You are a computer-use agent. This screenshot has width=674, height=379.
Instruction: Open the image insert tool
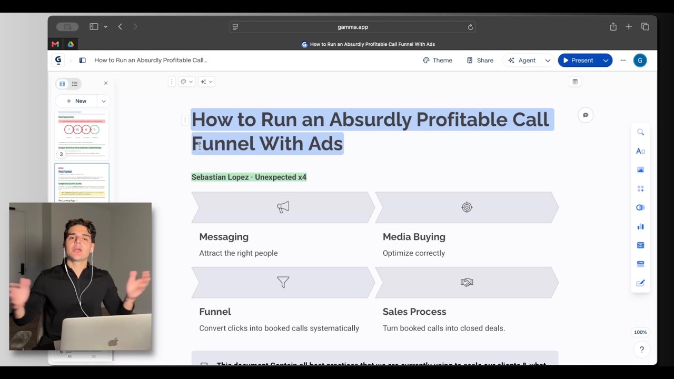click(x=640, y=169)
